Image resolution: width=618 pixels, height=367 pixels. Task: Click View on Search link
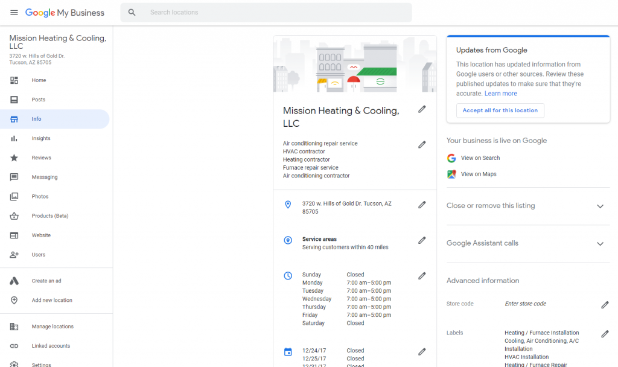480,158
